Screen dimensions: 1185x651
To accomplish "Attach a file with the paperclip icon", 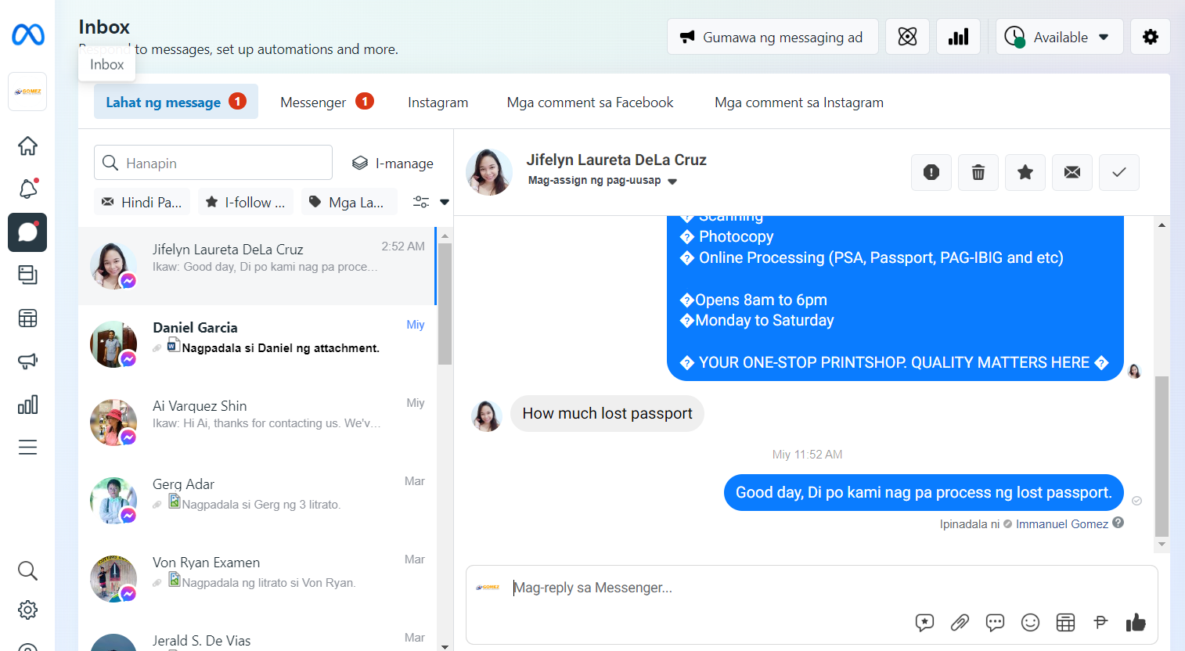I will [x=960, y=622].
